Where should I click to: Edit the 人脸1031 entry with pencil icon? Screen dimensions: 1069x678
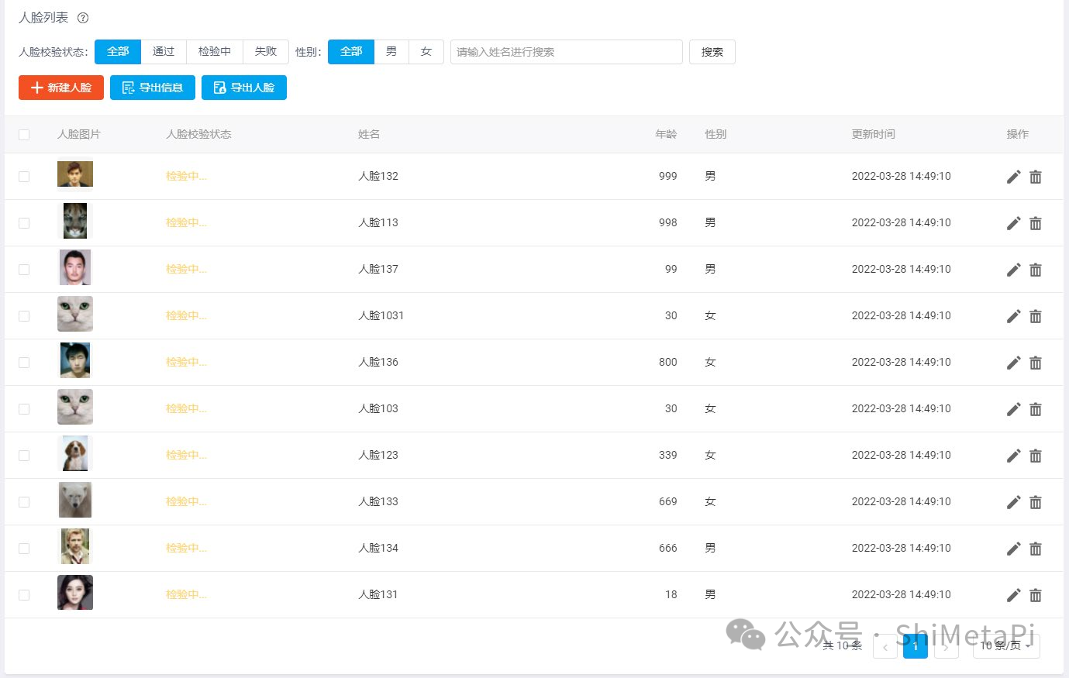[1013, 316]
